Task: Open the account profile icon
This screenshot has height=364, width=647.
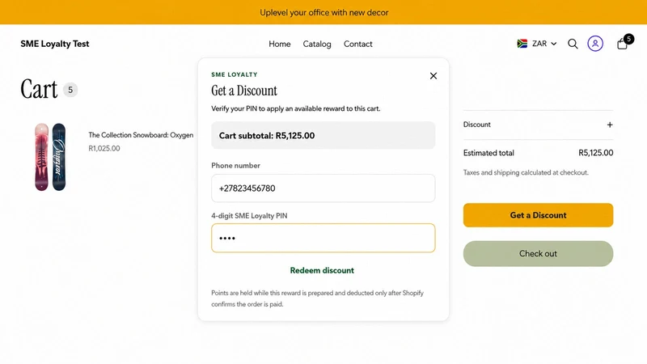Action: tap(595, 44)
